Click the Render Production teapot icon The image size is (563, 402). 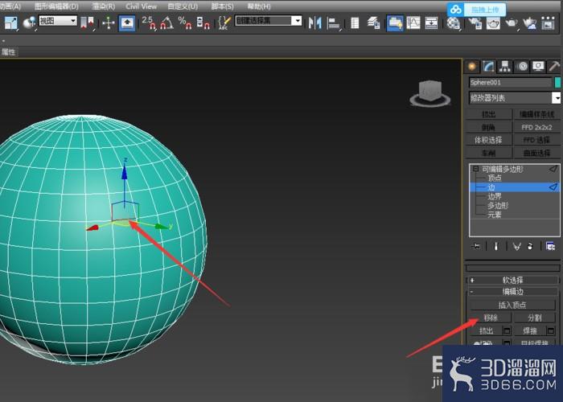512,23
